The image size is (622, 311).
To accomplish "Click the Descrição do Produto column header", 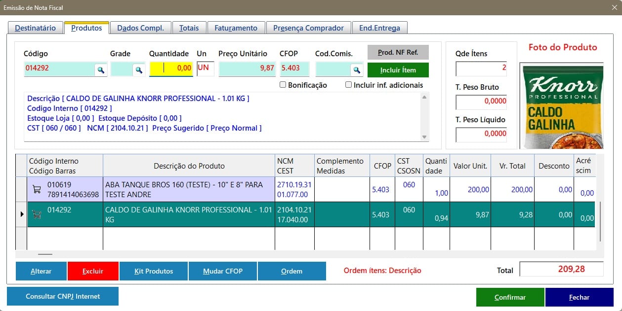I will [189, 166].
